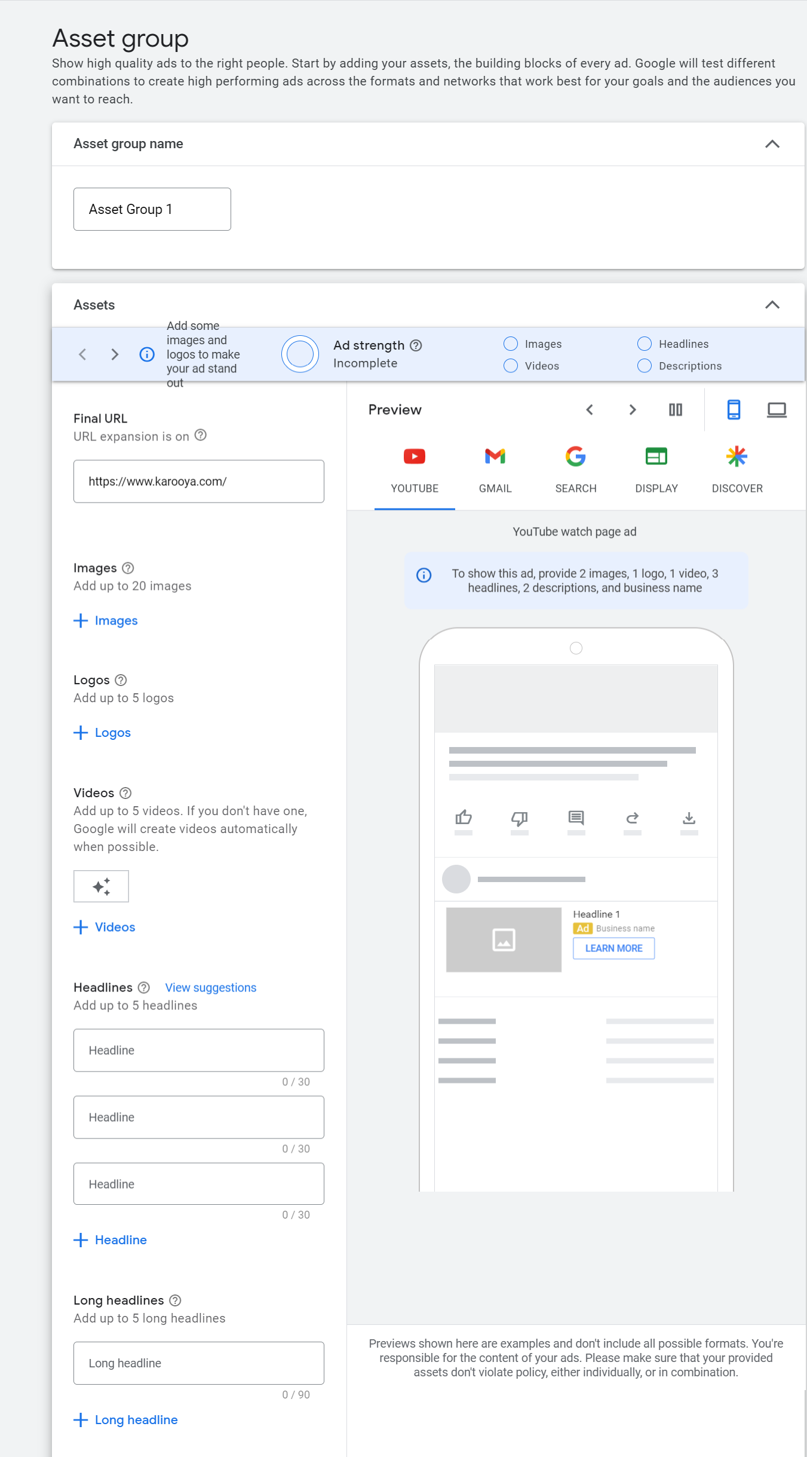The image size is (807, 1457).
Task: Add images via plus Images button
Action: click(106, 621)
